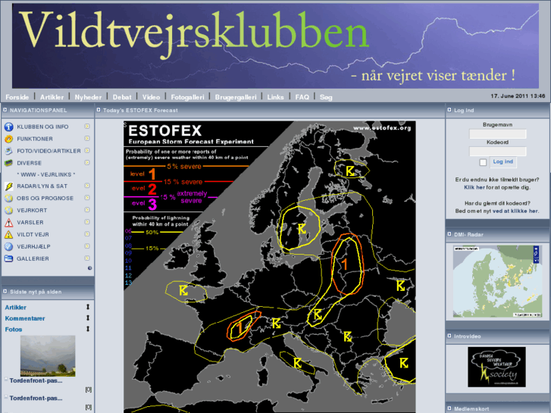Expand the Varsler submenu arrow

tap(87, 222)
